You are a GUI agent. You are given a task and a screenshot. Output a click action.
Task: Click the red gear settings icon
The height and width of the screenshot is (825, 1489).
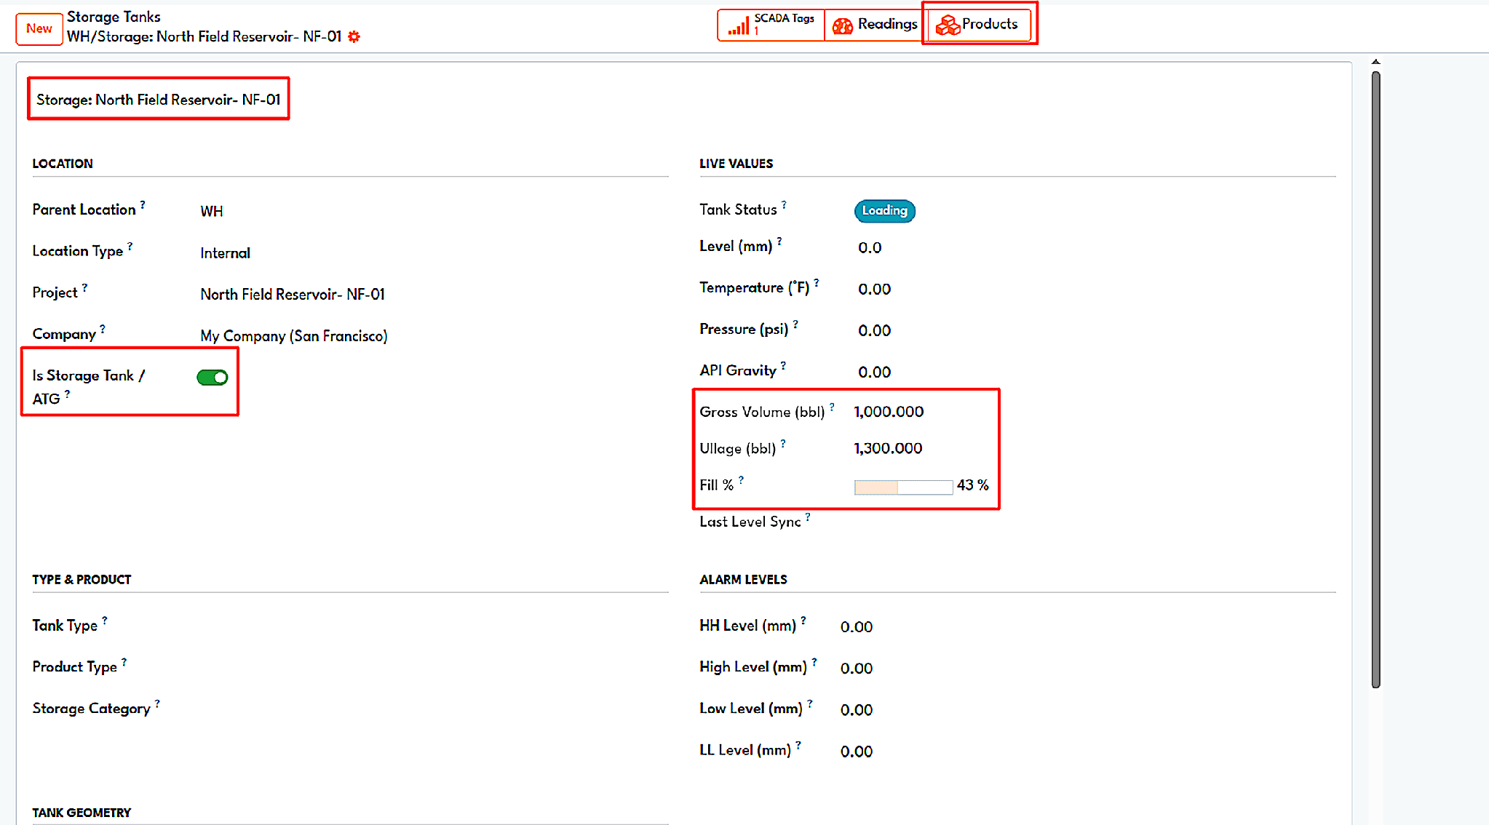point(354,36)
